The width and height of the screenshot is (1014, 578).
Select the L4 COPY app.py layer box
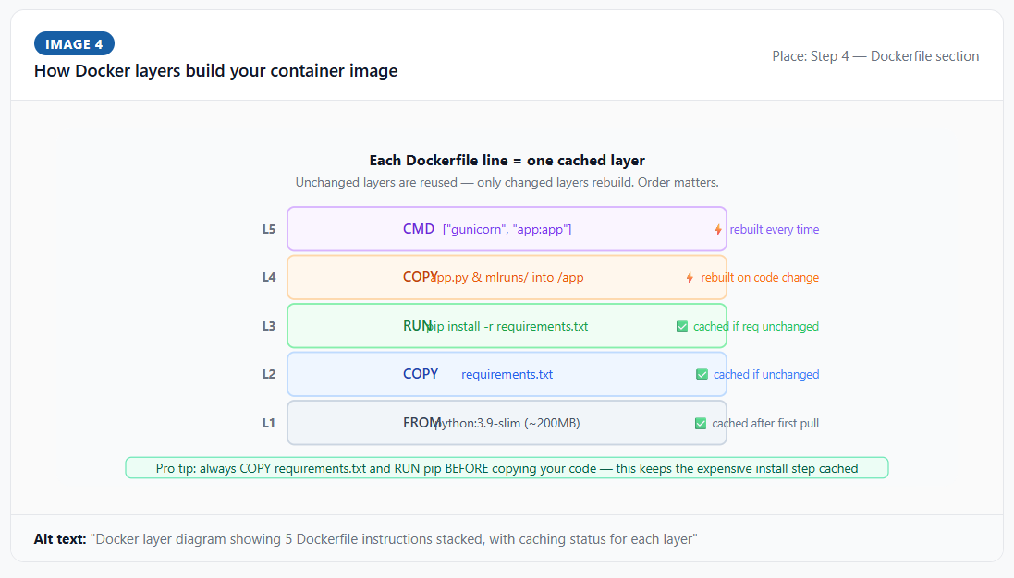[x=507, y=277]
